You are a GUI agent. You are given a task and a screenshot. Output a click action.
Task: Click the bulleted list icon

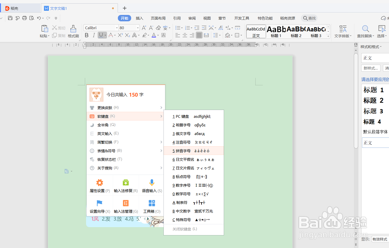click(x=178, y=28)
